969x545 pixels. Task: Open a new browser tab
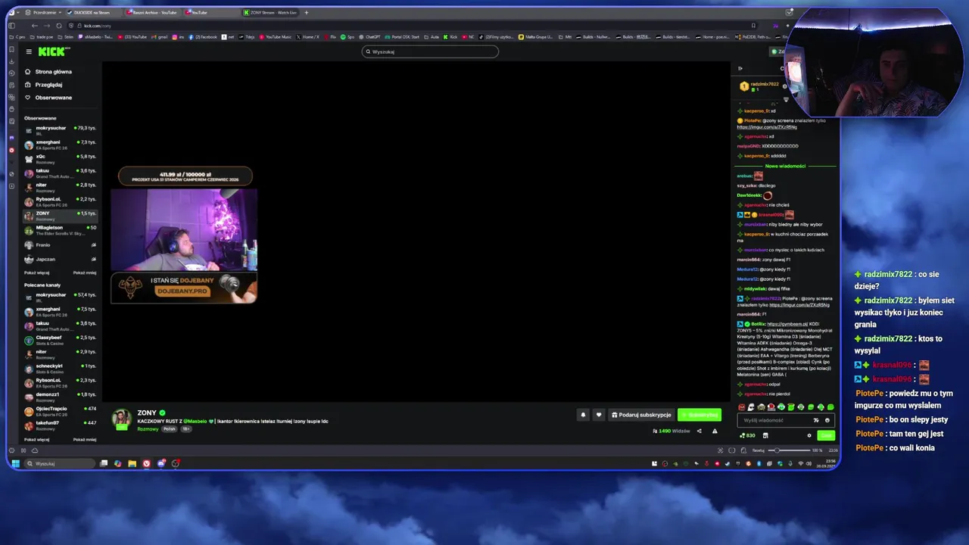click(x=307, y=13)
